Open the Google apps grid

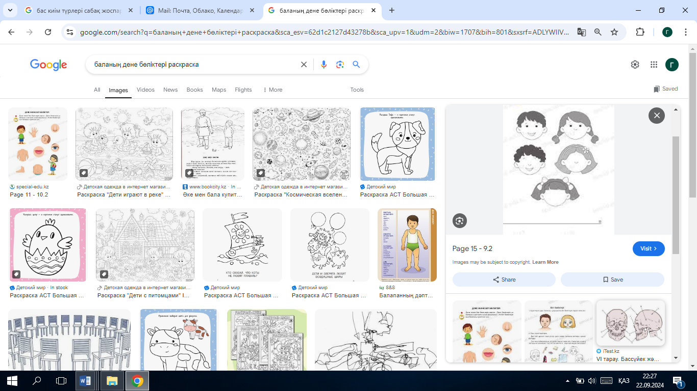tap(654, 65)
